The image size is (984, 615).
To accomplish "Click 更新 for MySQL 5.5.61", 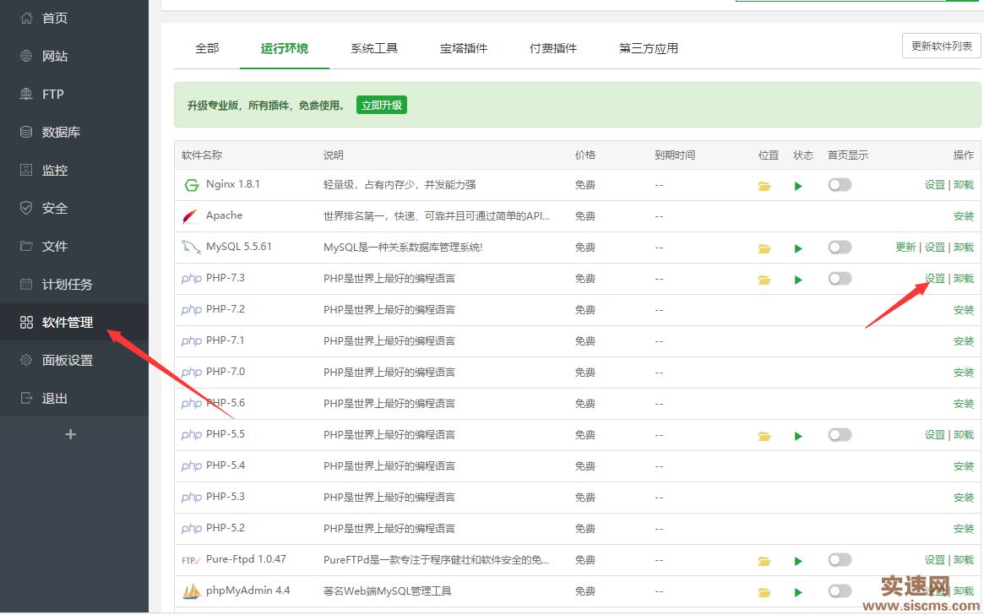I will [x=905, y=248].
